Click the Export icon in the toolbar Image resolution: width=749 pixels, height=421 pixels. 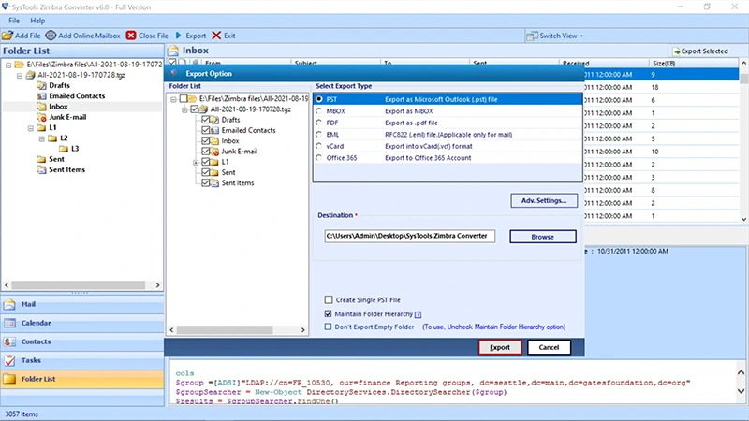pyautogui.click(x=179, y=36)
